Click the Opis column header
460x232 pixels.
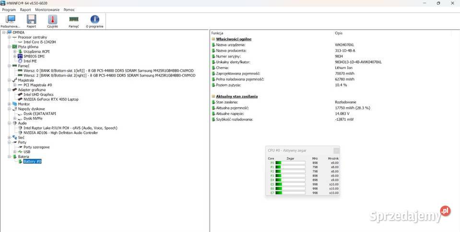pyautogui.click(x=339, y=33)
